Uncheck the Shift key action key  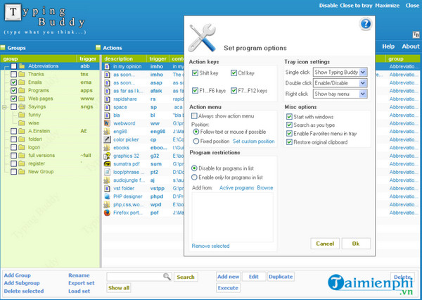[x=196, y=73]
